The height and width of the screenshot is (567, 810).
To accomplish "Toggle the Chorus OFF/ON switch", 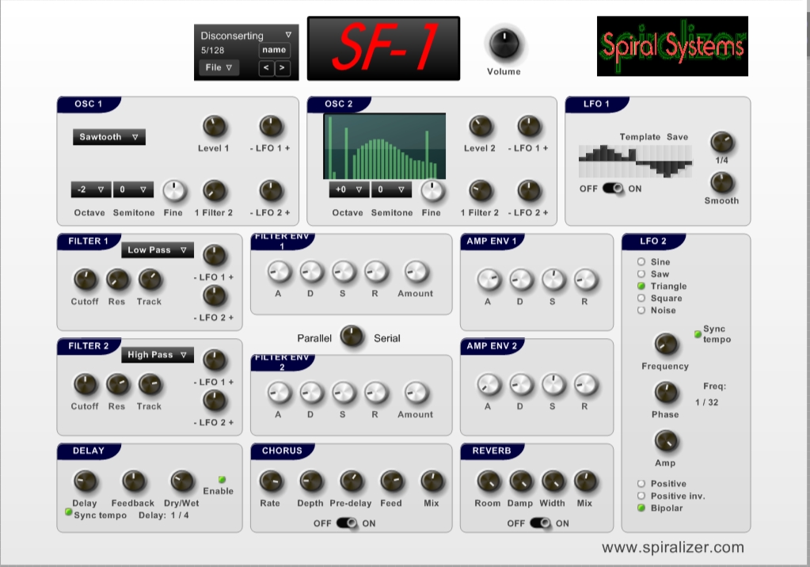I will [x=346, y=523].
